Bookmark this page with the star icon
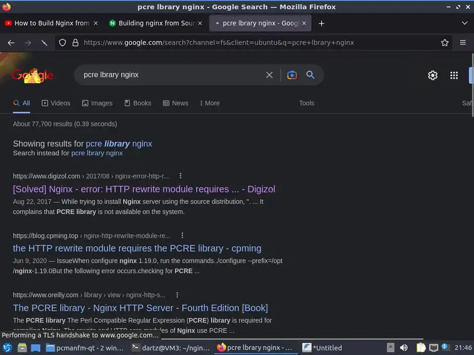The width and height of the screenshot is (474, 355). (444, 43)
